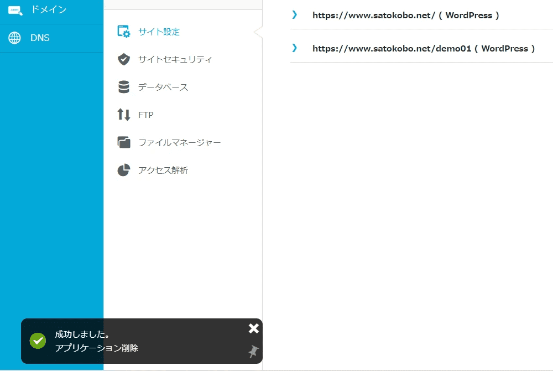Click the DNS globe icon
The height and width of the screenshot is (371, 553).
pos(14,38)
